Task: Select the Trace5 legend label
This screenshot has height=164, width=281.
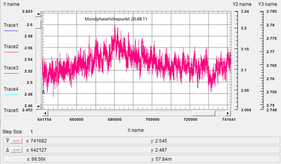Action: [11, 110]
